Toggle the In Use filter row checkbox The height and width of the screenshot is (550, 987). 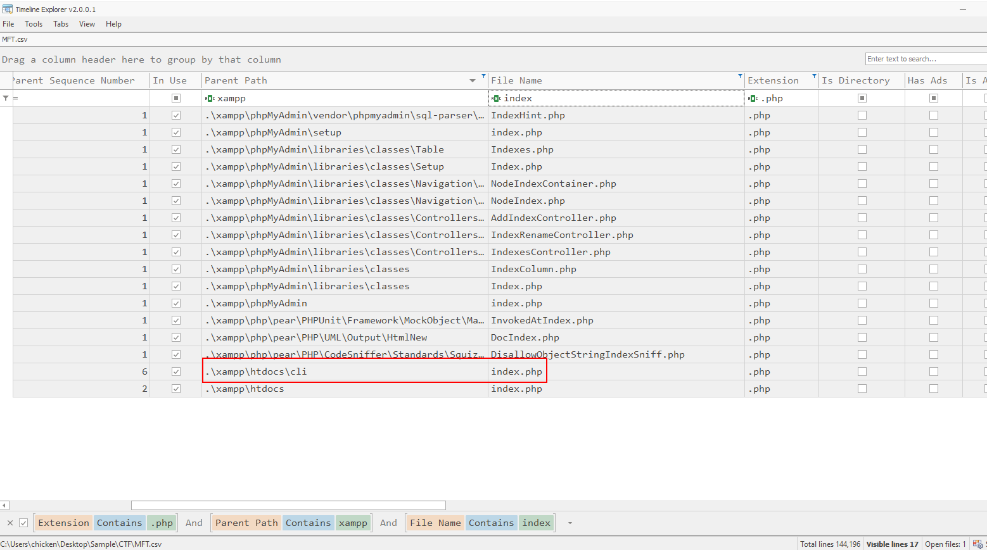click(x=176, y=98)
